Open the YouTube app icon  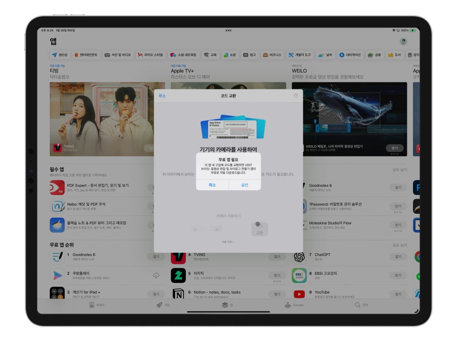(x=299, y=294)
